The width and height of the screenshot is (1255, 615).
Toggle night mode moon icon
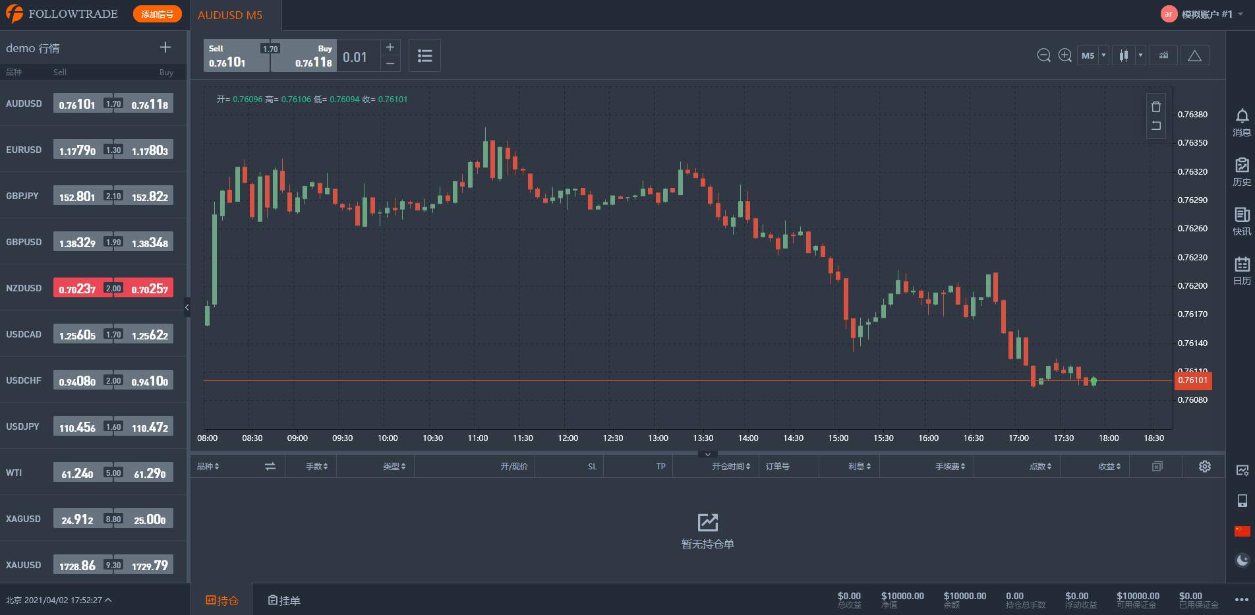[x=1242, y=560]
